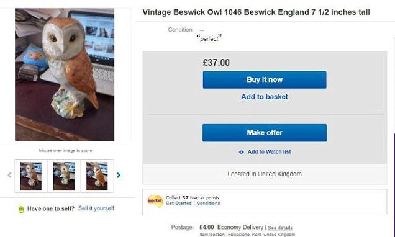Open Sell it yourself link

tap(96, 208)
